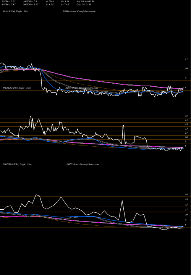Click the 'Avg Vol' value text
Screen dimensions: 191x275
[85, 2]
